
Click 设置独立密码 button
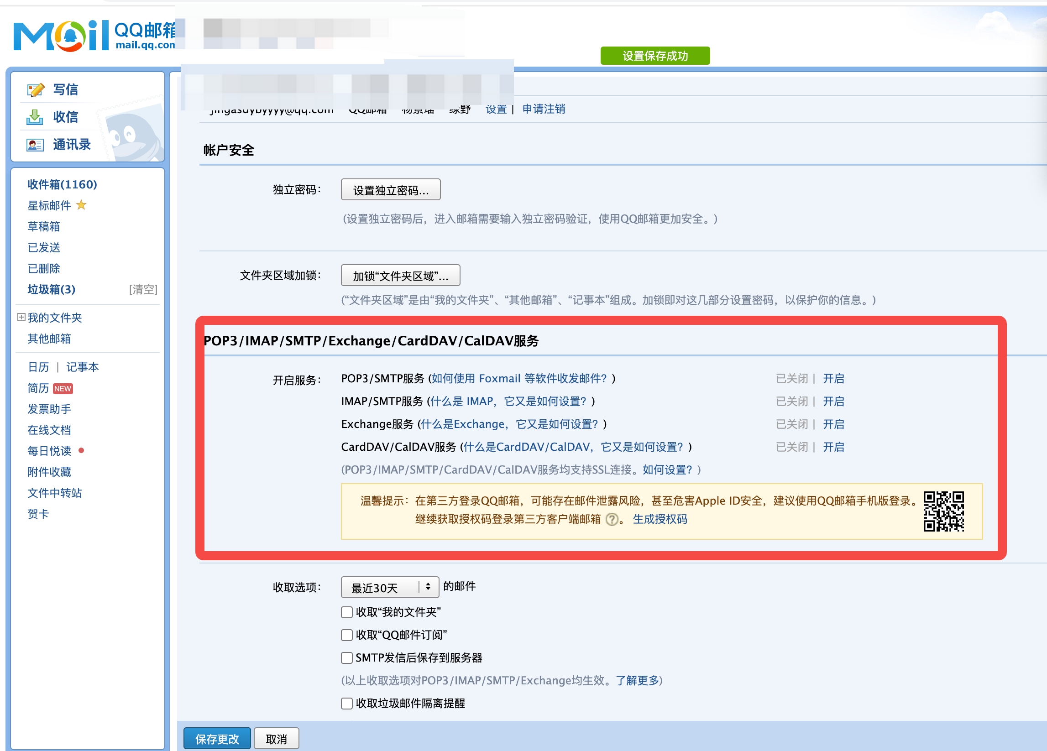pyautogui.click(x=391, y=190)
